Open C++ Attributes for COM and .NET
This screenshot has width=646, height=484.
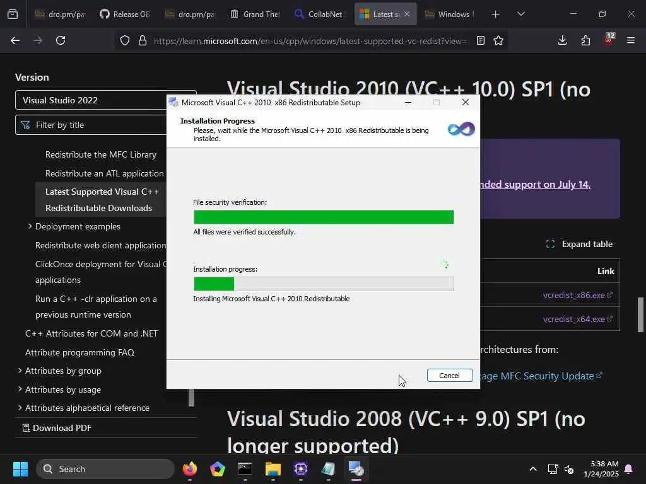coord(91,333)
